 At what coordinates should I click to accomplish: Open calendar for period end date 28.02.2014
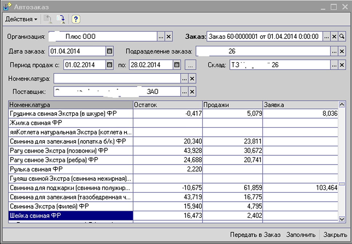tap(177, 65)
